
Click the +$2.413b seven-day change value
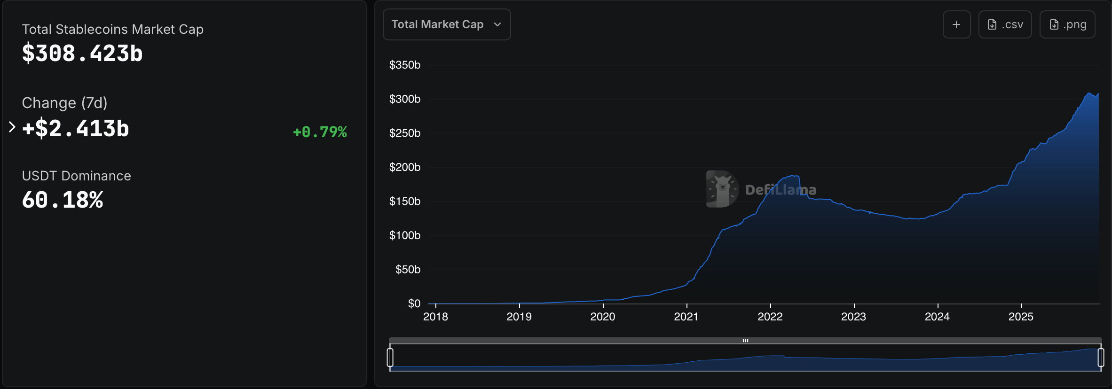click(x=76, y=129)
